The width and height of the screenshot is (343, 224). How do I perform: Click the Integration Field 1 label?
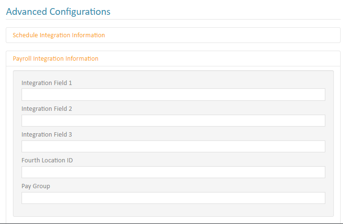(46, 83)
